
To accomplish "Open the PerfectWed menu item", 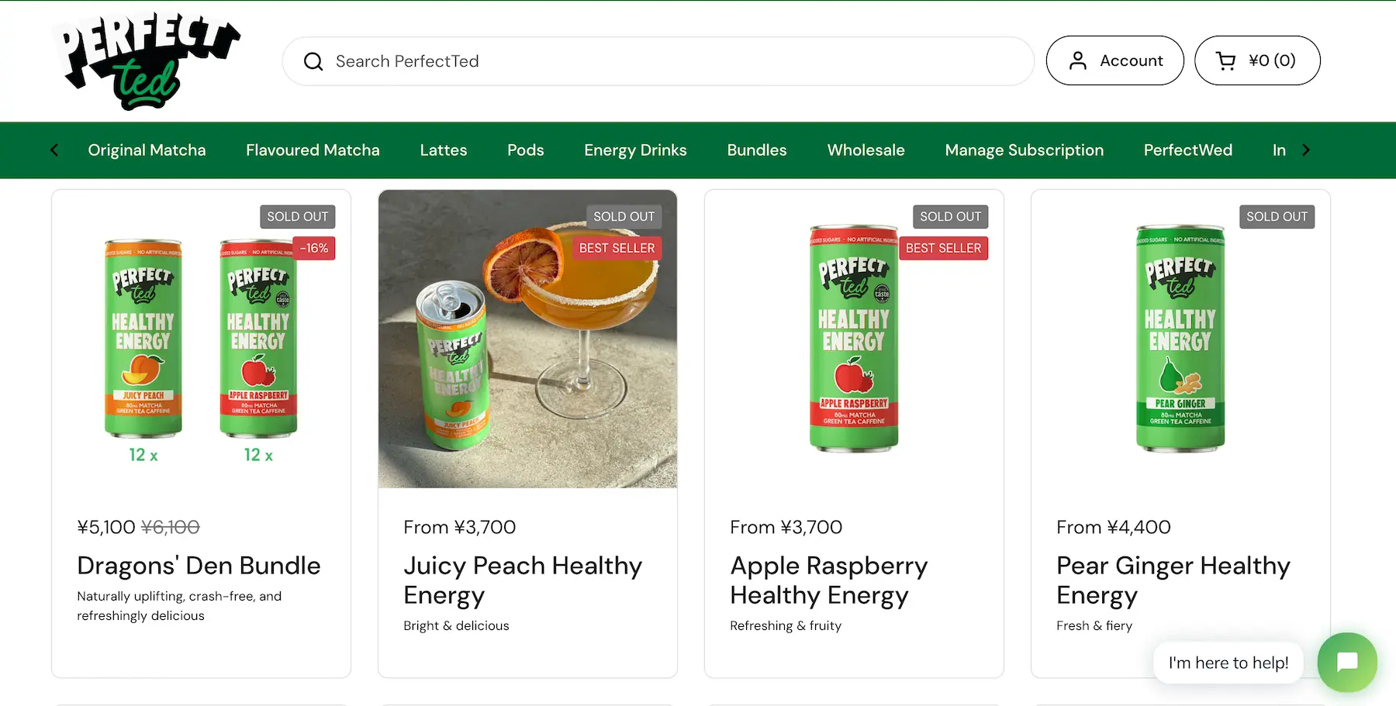I will coord(1188,150).
